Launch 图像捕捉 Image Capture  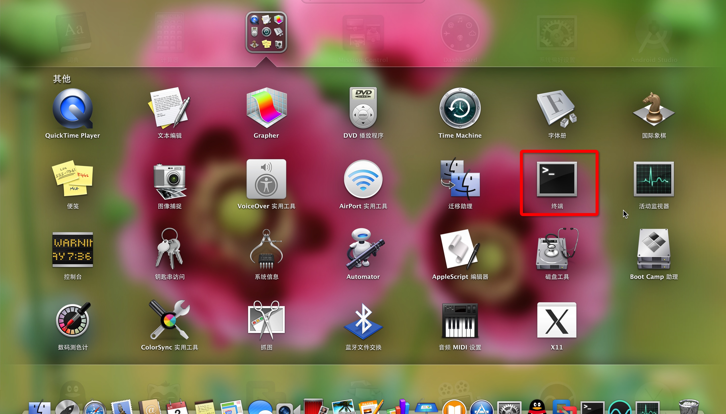(170, 181)
